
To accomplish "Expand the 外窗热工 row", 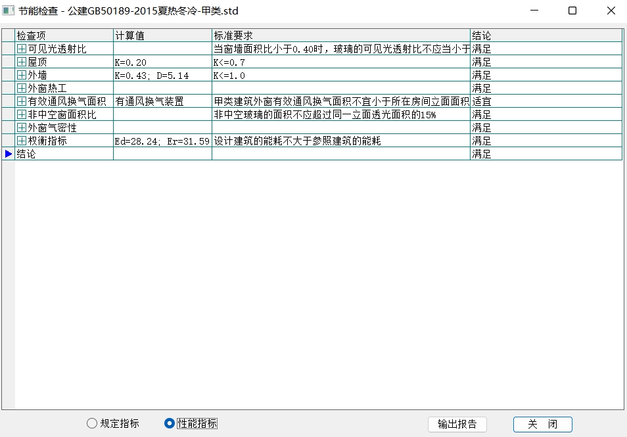I will tap(22, 88).
